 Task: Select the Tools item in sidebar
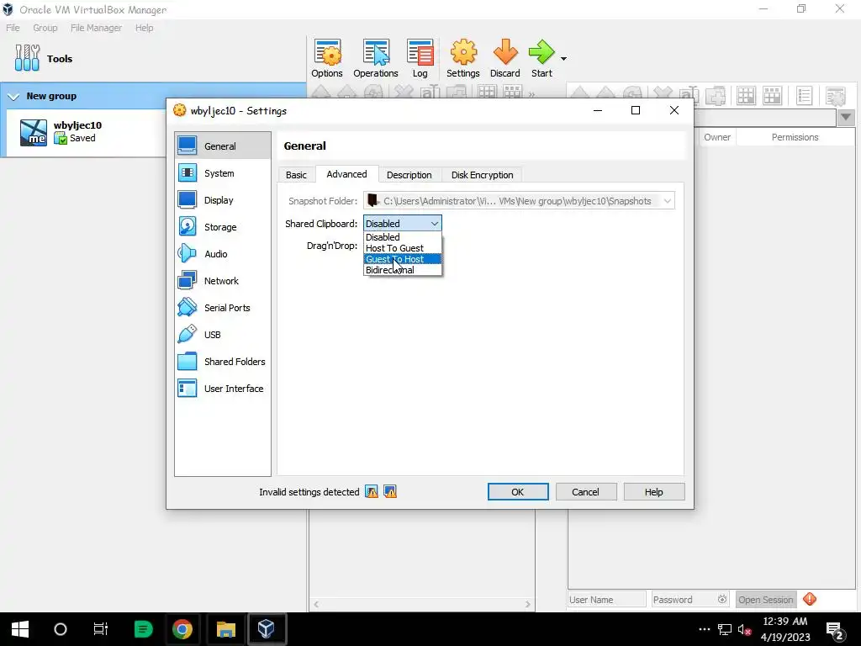(x=44, y=58)
